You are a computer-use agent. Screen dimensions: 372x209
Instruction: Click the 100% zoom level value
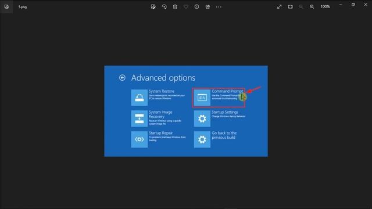[325, 6]
